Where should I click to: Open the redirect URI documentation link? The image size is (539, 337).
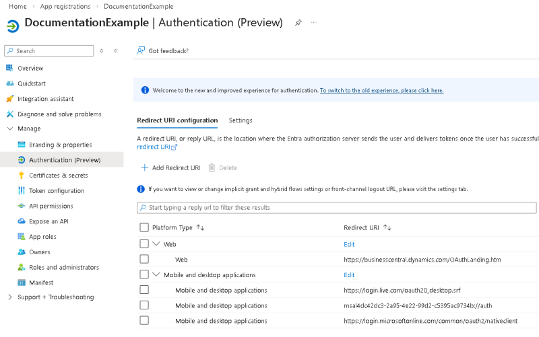point(157,147)
